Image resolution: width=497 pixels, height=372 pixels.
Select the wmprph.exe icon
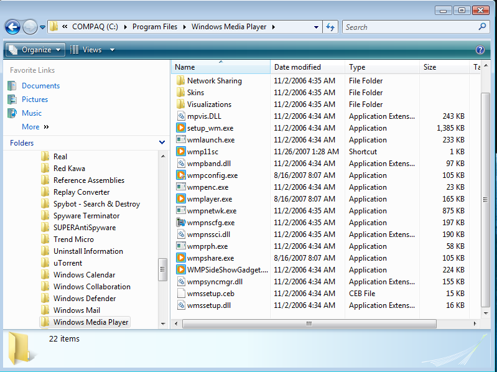[x=180, y=246]
